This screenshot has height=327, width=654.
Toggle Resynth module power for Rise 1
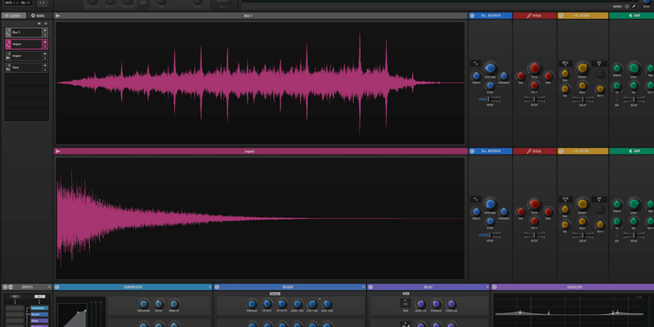coord(473,16)
